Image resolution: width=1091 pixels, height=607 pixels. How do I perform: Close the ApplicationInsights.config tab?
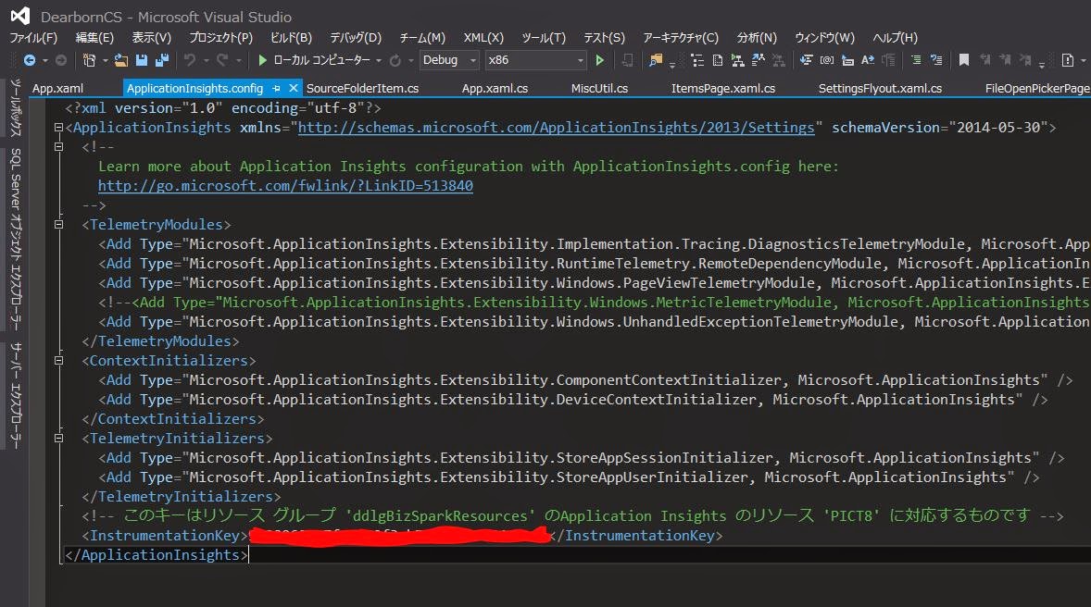293,88
